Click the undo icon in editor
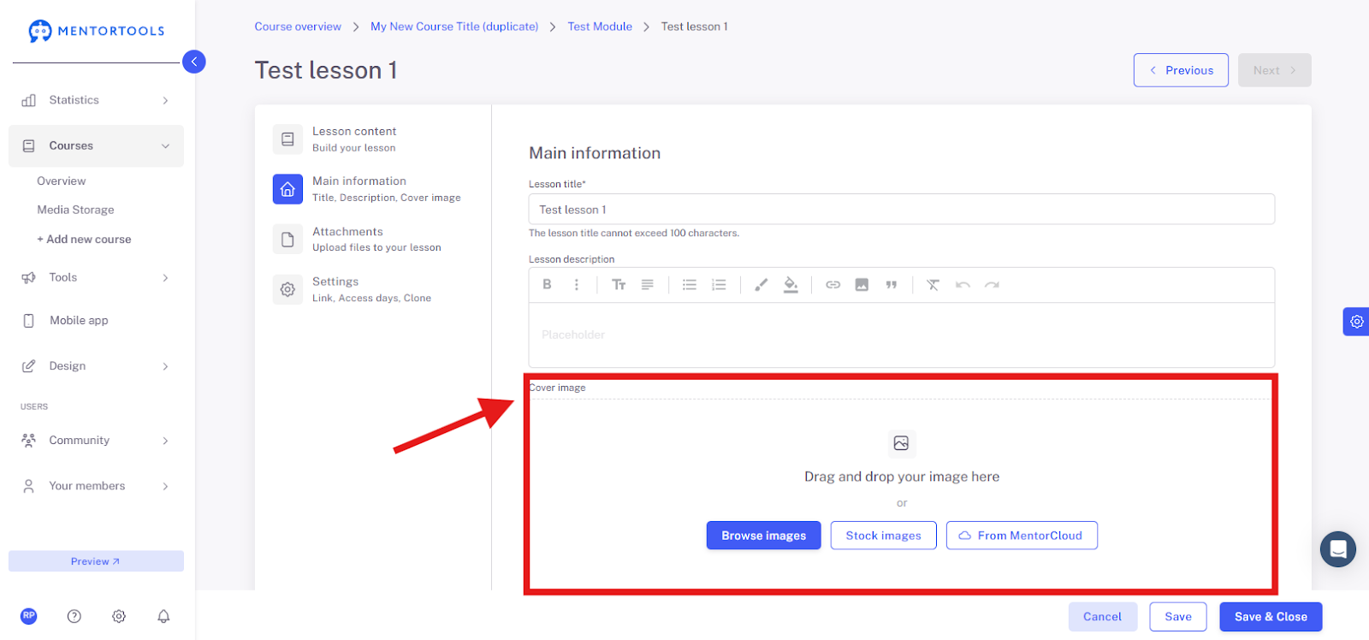The width and height of the screenshot is (1369, 640). coord(963,285)
